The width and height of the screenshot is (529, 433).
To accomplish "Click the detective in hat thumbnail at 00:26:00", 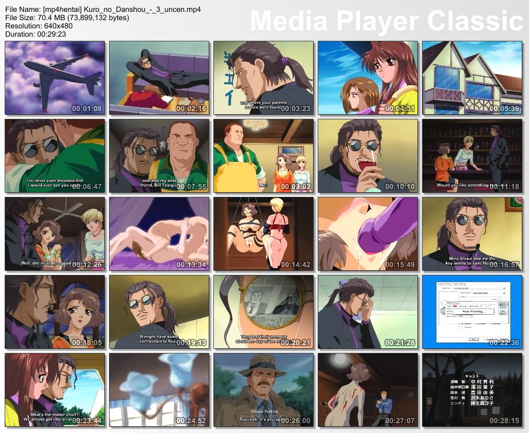I will tap(263, 390).
